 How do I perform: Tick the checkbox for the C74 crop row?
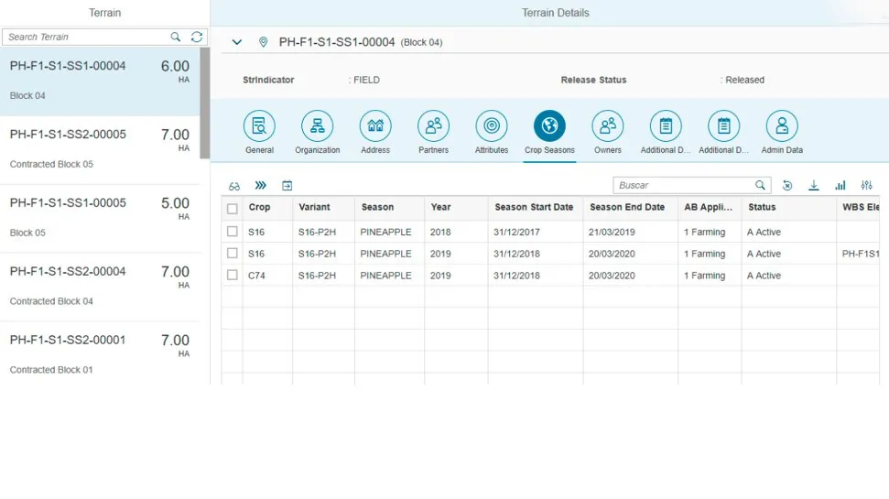coord(233,276)
